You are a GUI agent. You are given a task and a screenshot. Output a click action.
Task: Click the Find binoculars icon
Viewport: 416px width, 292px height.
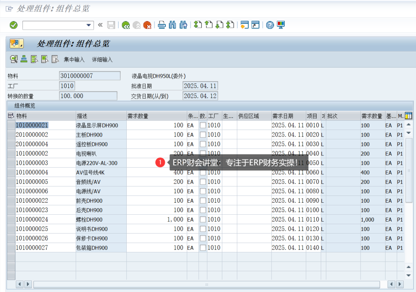click(x=173, y=25)
